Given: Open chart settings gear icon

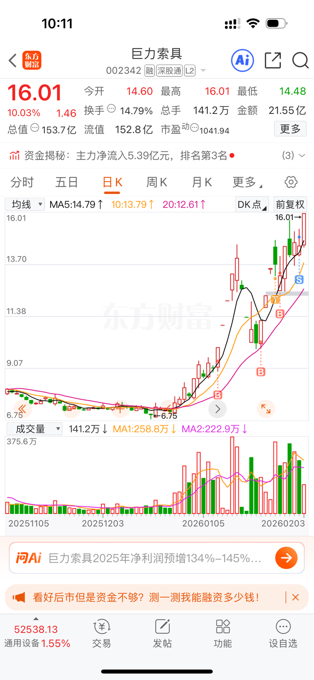Looking at the screenshot, I should [291, 182].
